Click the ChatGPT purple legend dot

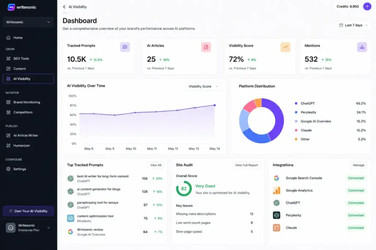click(296, 104)
